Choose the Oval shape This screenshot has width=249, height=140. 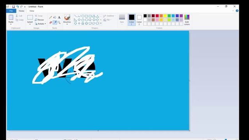83,16
